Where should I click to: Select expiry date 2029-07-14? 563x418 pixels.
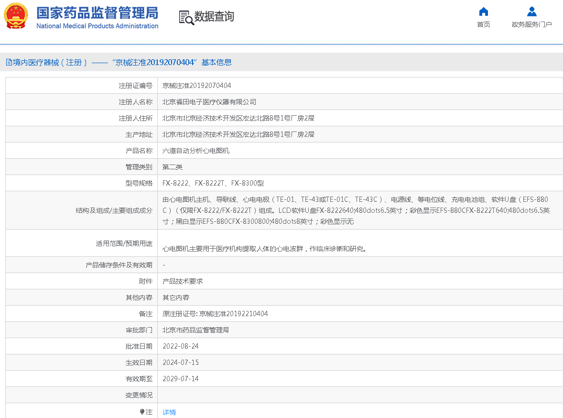click(181, 378)
